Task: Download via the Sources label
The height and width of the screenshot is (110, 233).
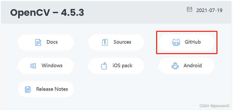Action: [122, 42]
